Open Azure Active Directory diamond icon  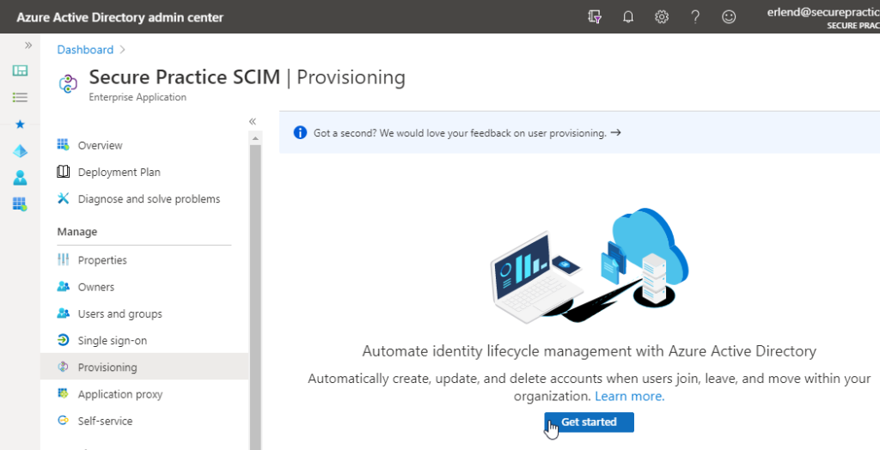tap(20, 151)
